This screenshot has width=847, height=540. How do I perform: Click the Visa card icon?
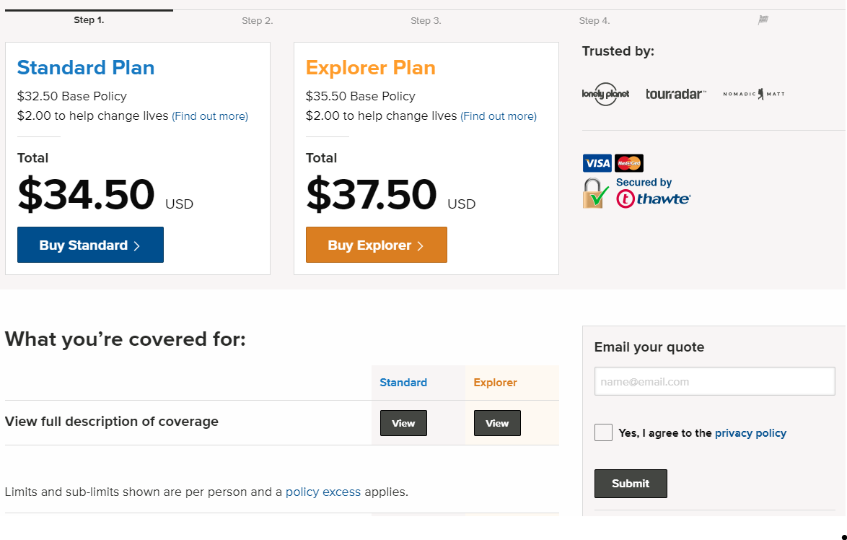pos(597,163)
